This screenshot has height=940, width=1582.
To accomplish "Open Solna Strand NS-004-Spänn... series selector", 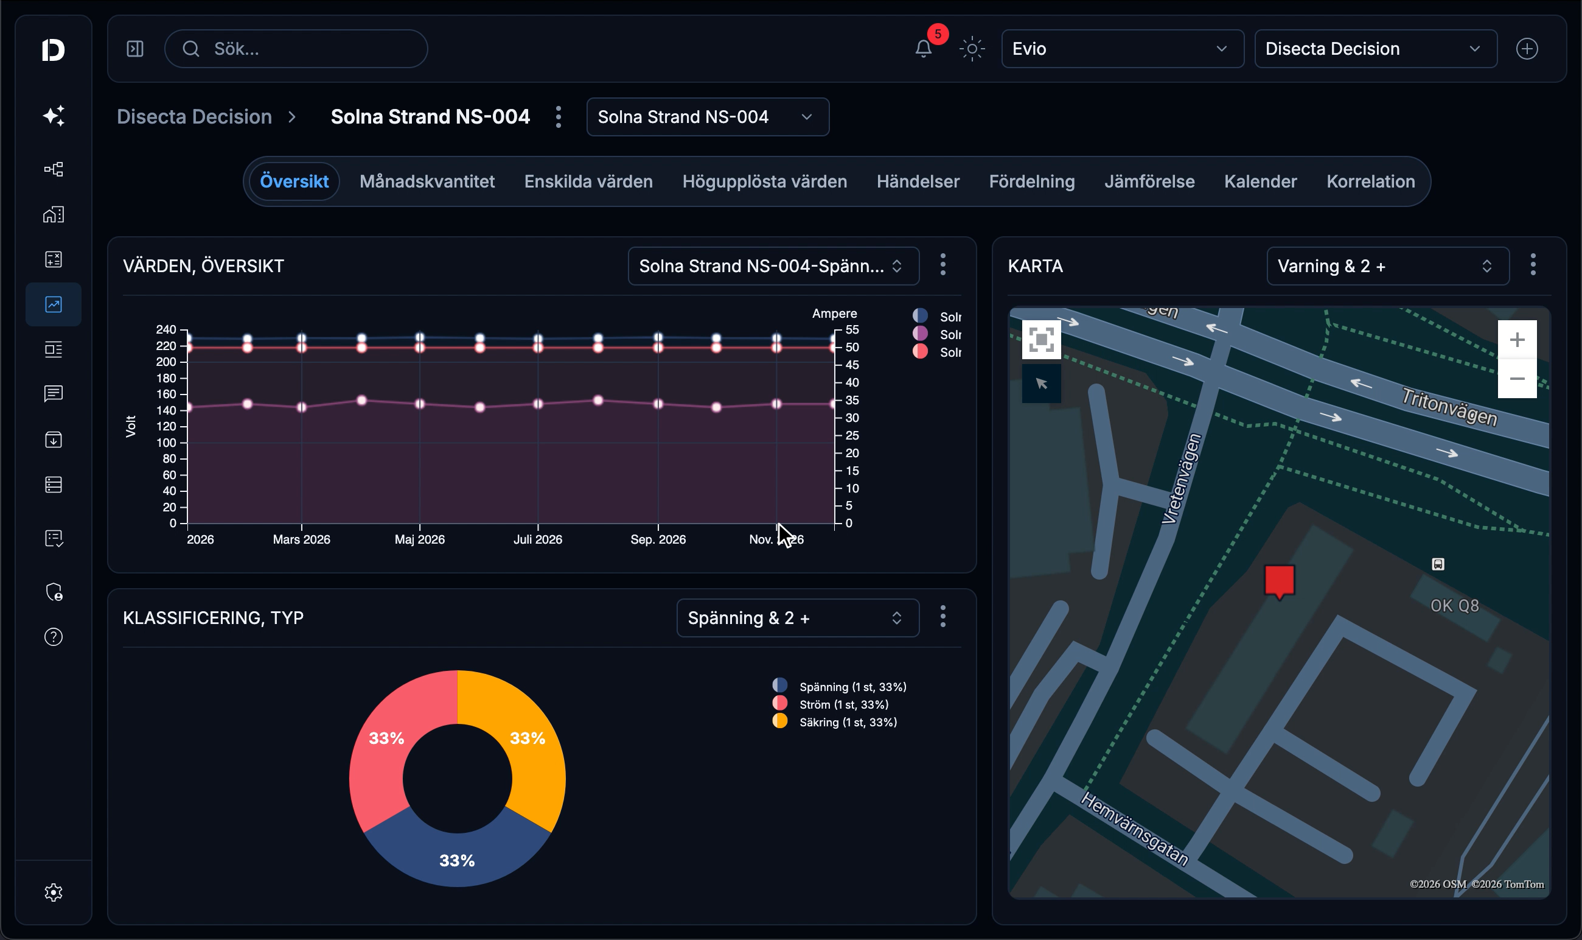I will click(x=773, y=266).
